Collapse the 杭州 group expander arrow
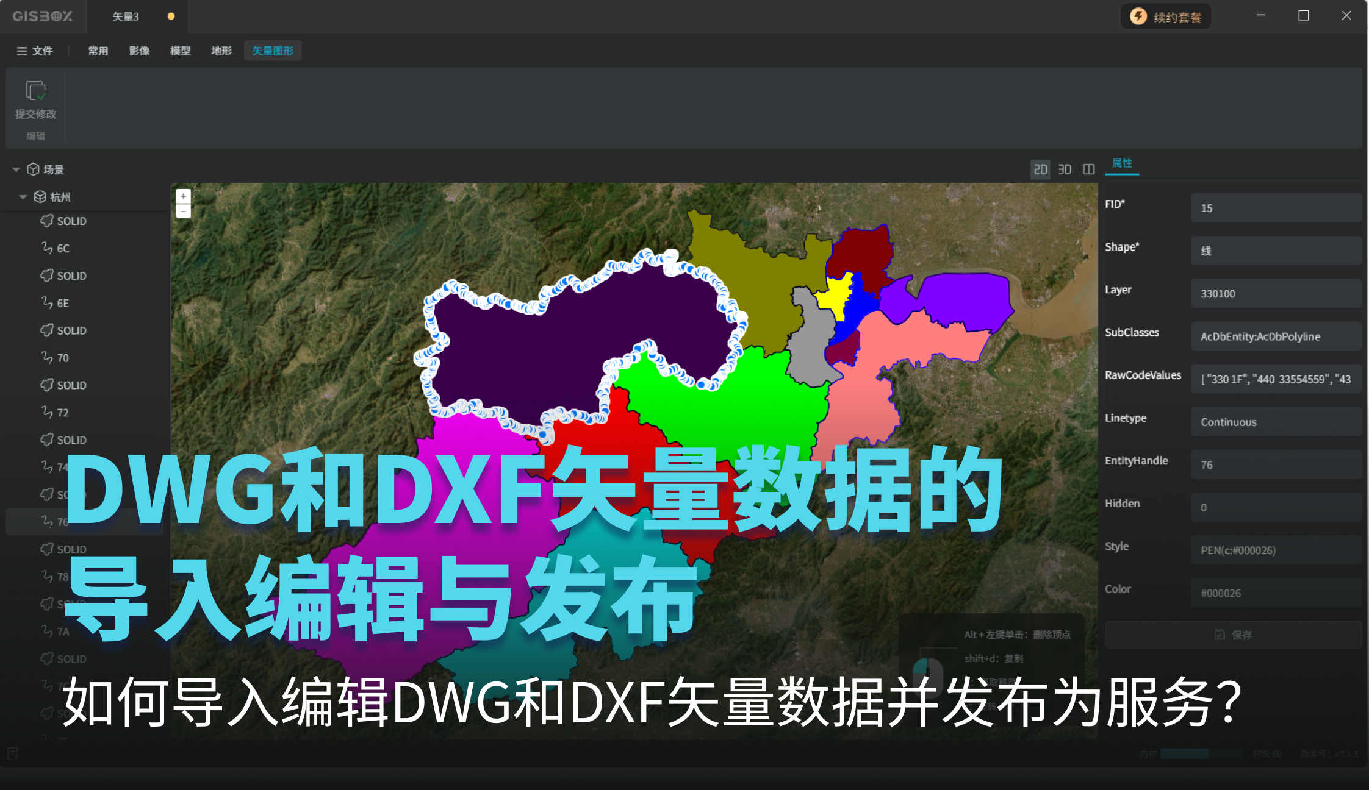Image resolution: width=1369 pixels, height=790 pixels. click(x=23, y=197)
